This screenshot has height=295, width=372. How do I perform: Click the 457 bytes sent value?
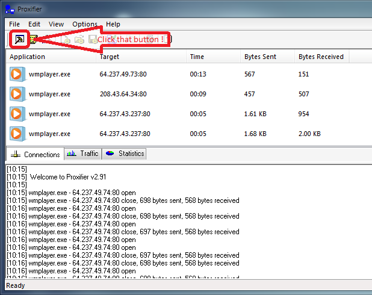coord(250,94)
